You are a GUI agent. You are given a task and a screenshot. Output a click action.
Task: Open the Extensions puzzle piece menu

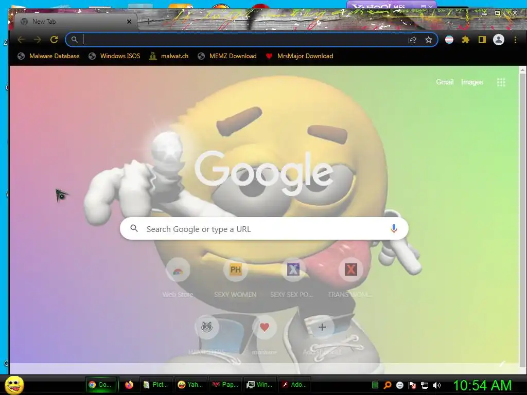point(465,40)
